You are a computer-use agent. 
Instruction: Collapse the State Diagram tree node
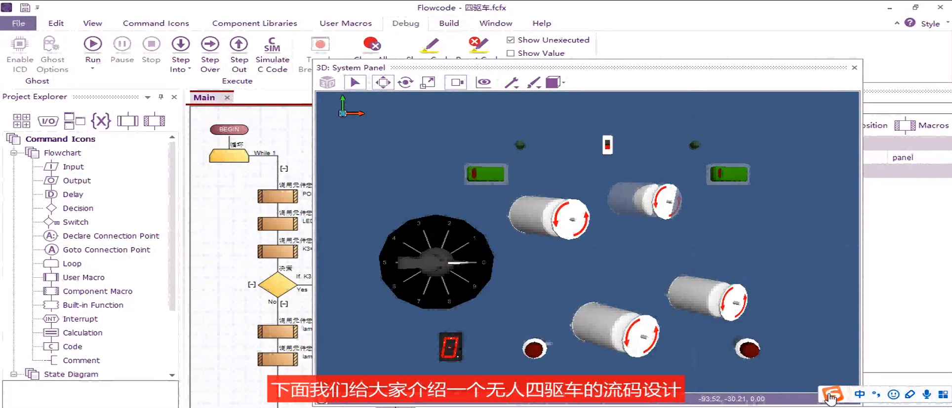click(x=14, y=374)
